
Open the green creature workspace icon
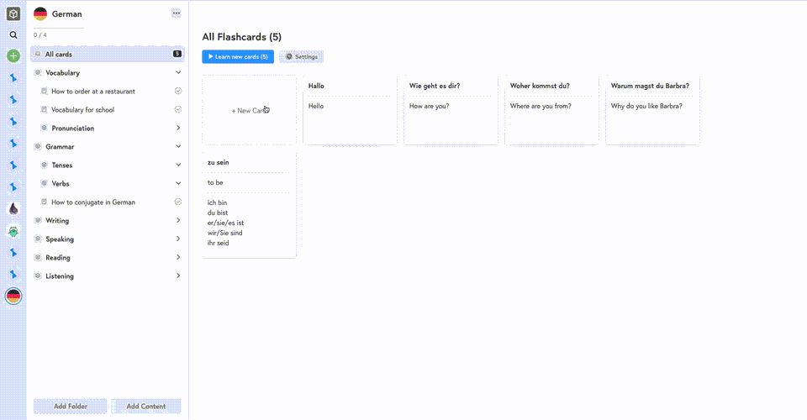[x=13, y=231]
